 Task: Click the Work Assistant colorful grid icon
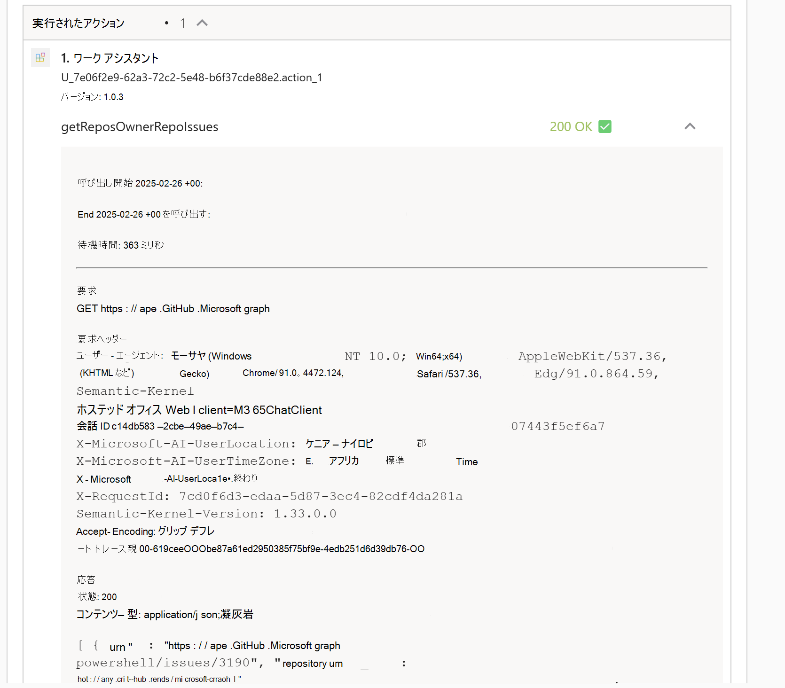tap(40, 57)
